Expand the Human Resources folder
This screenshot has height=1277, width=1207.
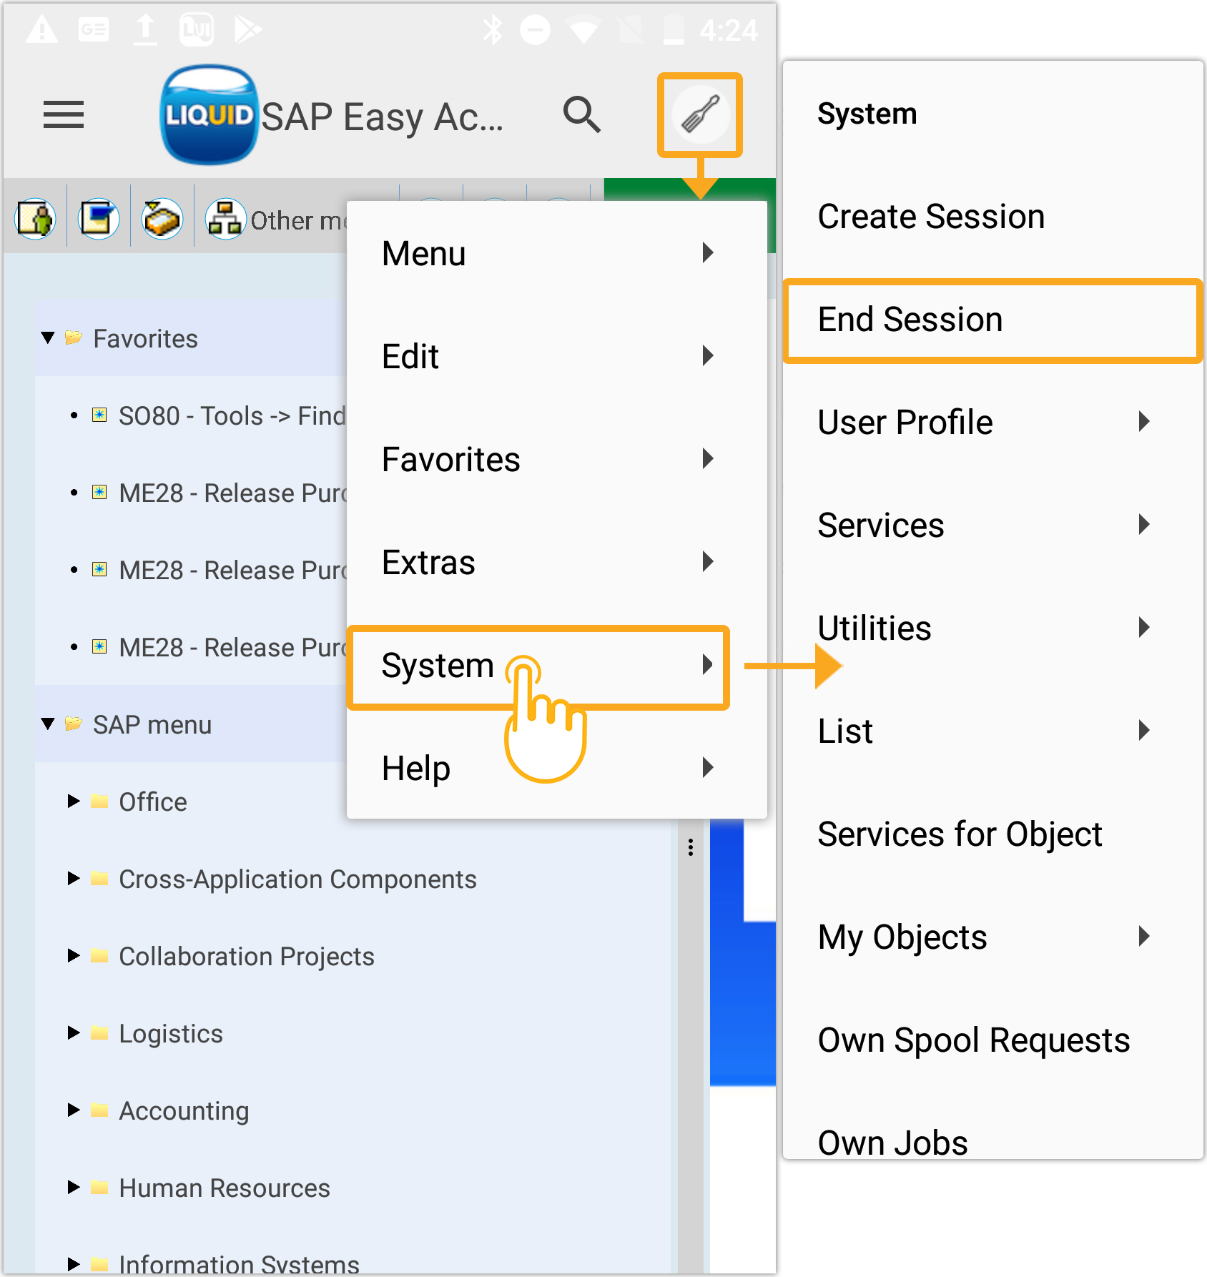pos(74,1187)
